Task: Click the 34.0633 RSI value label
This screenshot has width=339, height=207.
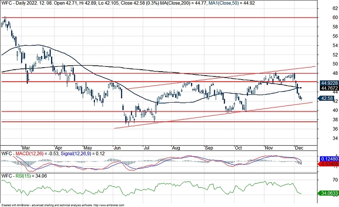Action: pyautogui.click(x=329, y=193)
